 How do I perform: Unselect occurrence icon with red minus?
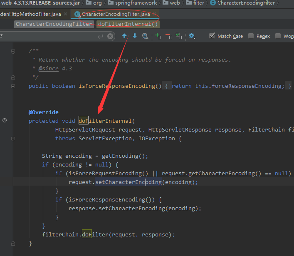(x=169, y=36)
